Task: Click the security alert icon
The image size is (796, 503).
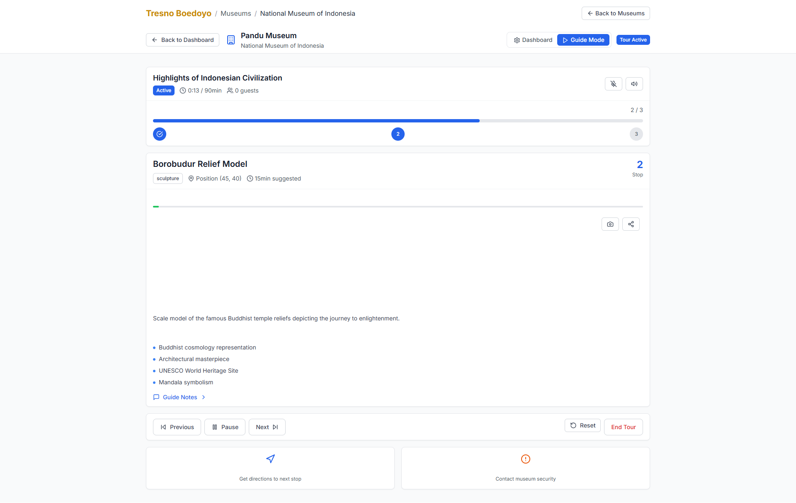Action: click(525, 459)
